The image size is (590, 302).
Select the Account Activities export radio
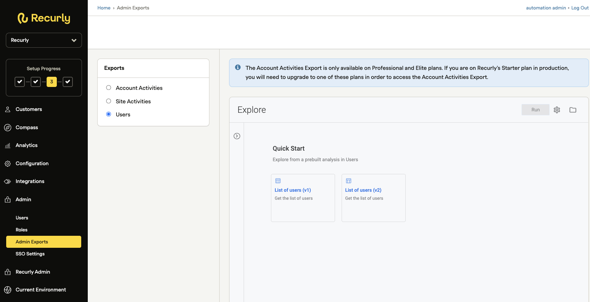pyautogui.click(x=109, y=88)
